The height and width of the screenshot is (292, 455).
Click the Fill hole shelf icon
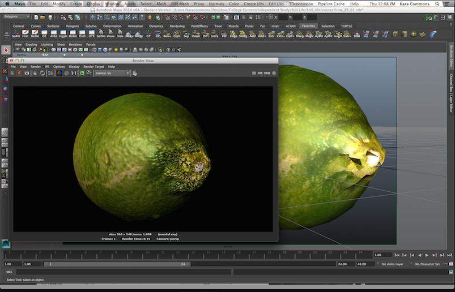pyautogui.click(x=224, y=33)
